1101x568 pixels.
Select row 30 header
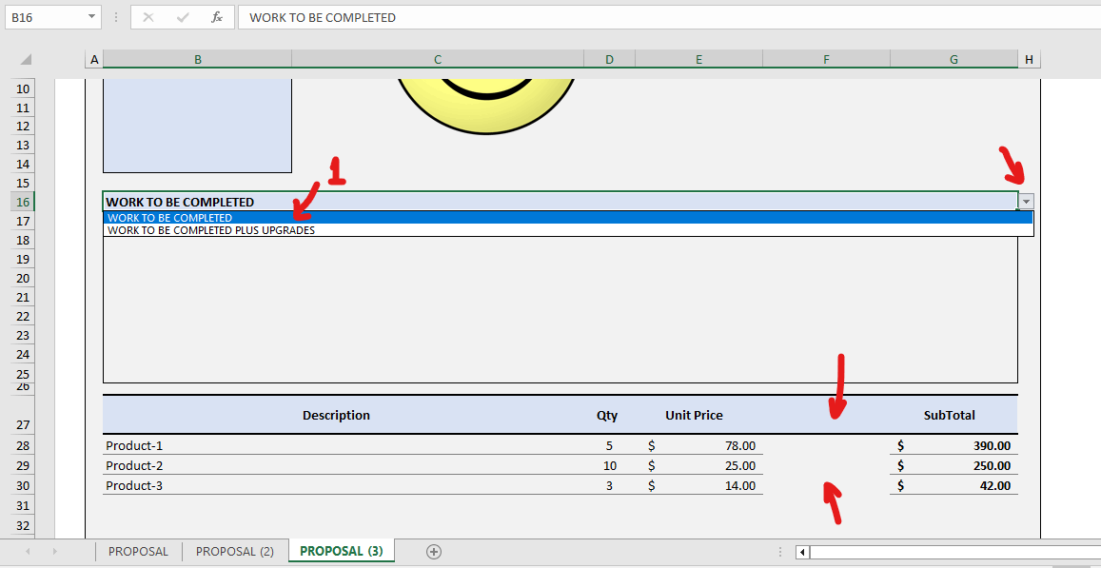coord(23,485)
